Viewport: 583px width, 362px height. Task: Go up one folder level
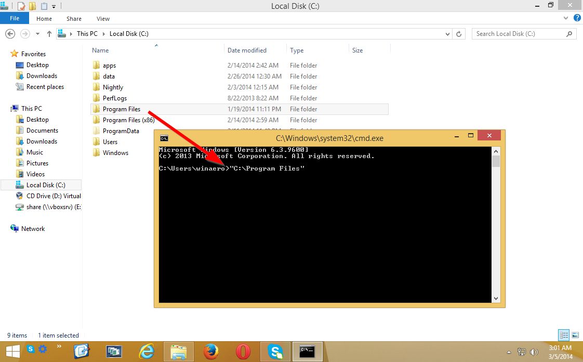49,34
